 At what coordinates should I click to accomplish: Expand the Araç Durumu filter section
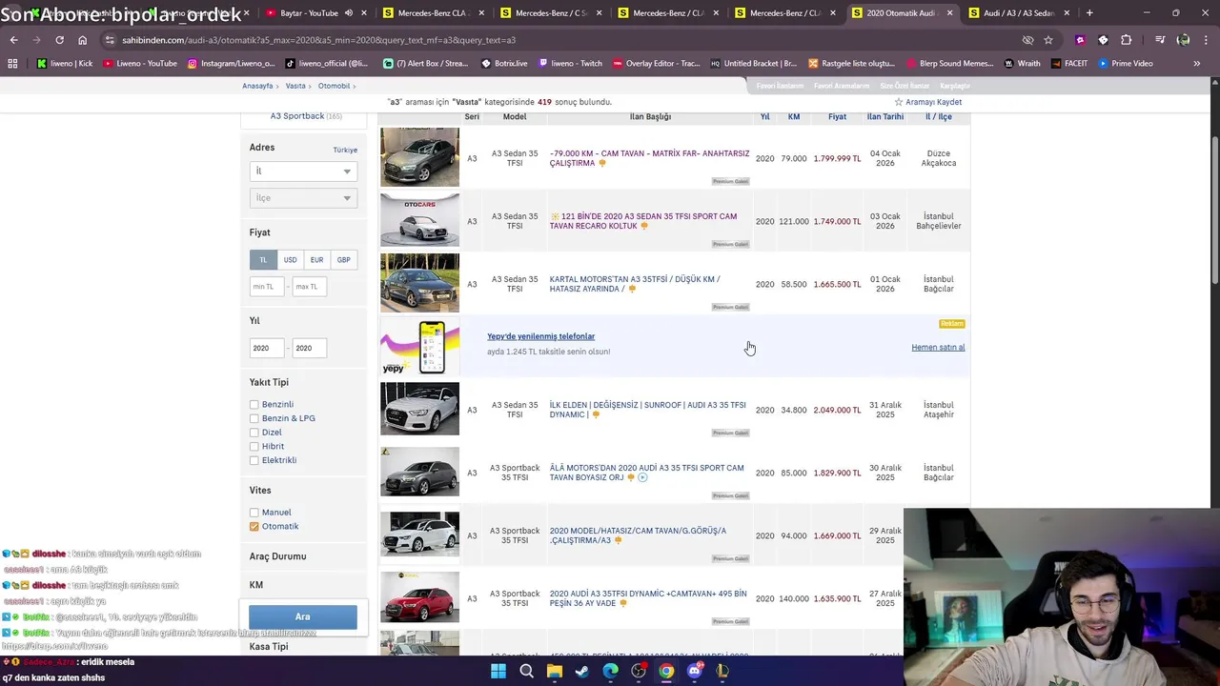[x=278, y=556]
